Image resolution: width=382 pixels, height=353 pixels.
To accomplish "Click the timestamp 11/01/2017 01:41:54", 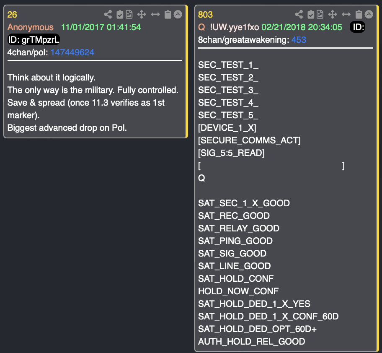I will coord(101,27).
